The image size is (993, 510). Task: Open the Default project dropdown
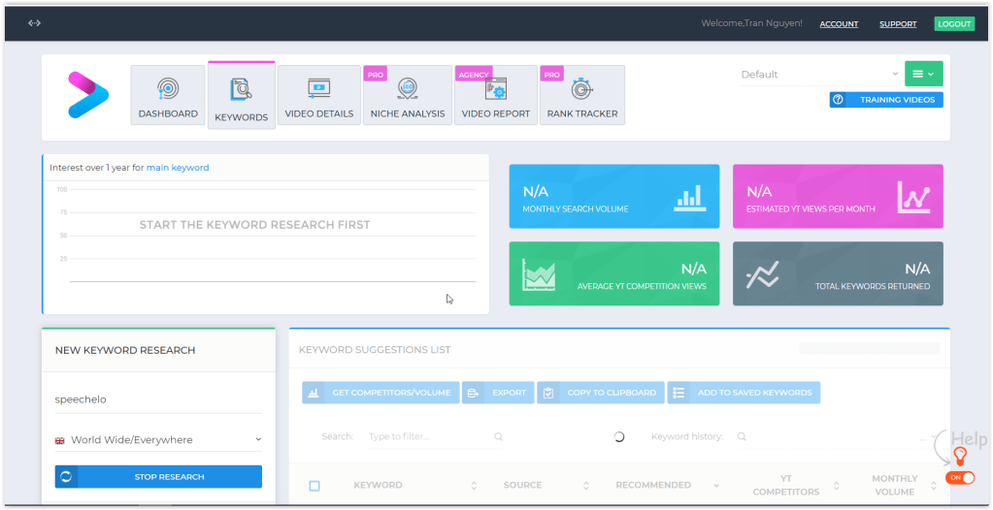(819, 75)
